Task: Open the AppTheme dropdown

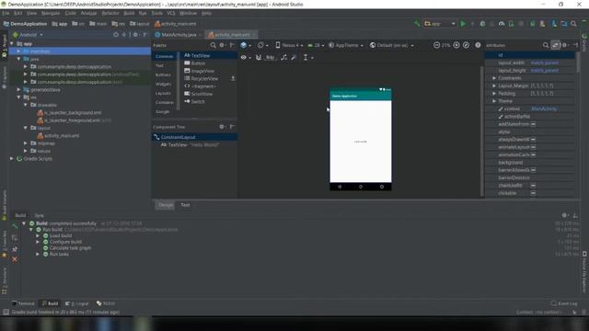Action: click(x=346, y=45)
